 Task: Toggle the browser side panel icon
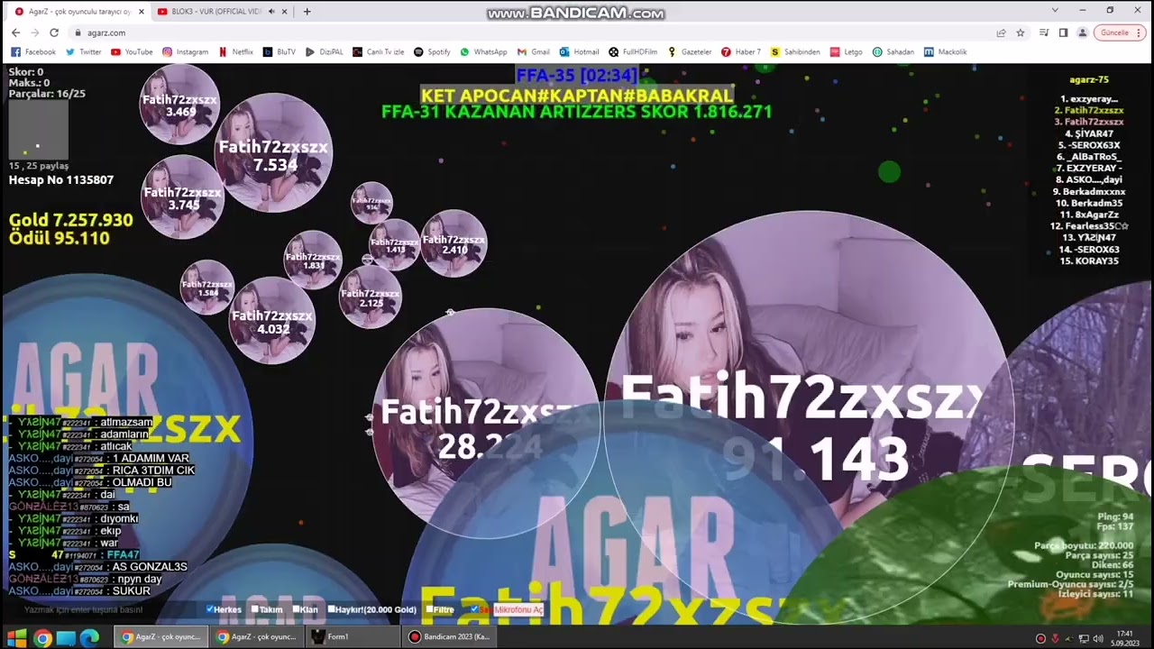point(1063,32)
